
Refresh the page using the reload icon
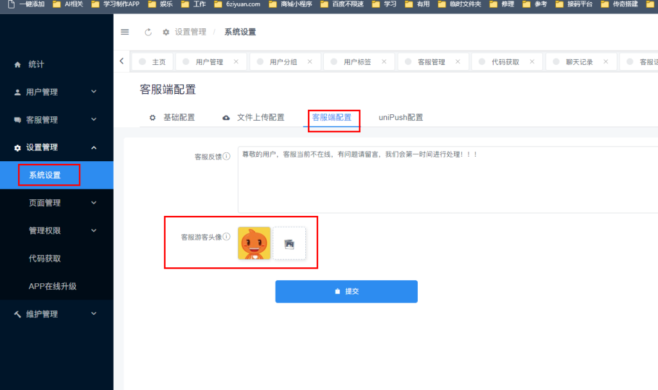(x=148, y=31)
